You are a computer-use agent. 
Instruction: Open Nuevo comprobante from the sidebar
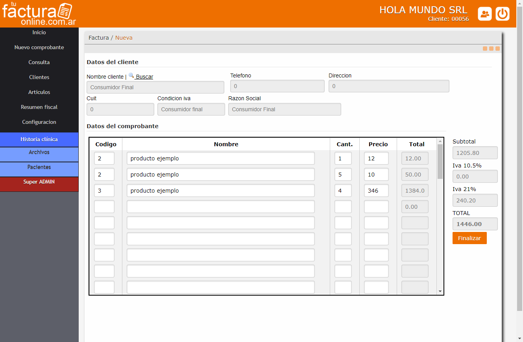pos(39,47)
